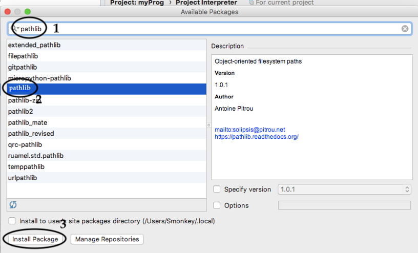
Task: Select pathlib2 package
Action: [20, 111]
